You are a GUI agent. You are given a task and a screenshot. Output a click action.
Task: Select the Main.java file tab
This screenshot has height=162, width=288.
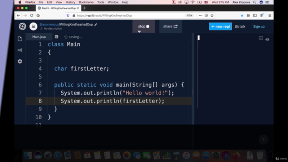click(39, 37)
